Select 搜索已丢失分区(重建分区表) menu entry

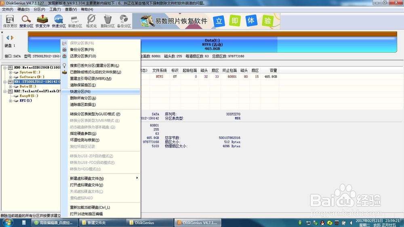pyautogui.click(x=101, y=65)
